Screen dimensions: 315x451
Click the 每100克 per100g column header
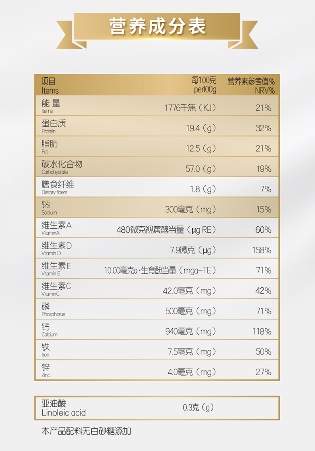click(205, 85)
